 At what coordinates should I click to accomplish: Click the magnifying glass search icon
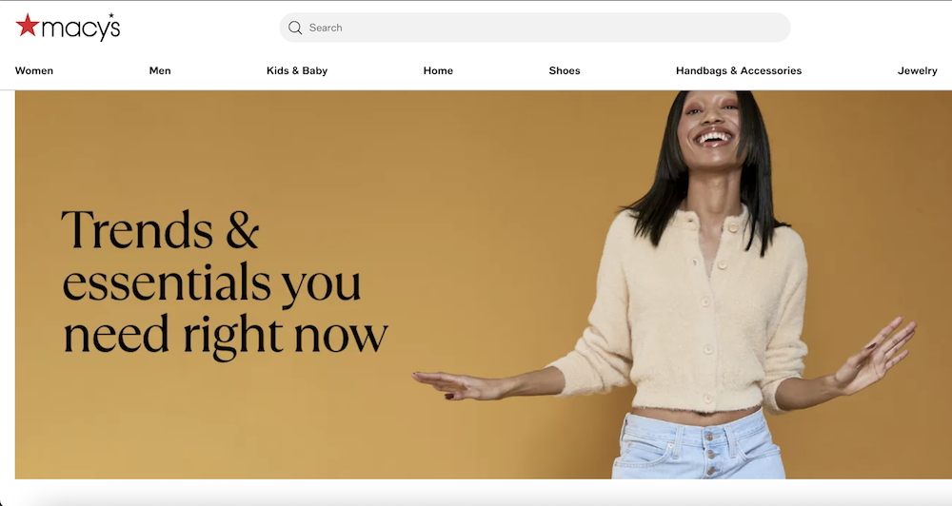point(295,28)
